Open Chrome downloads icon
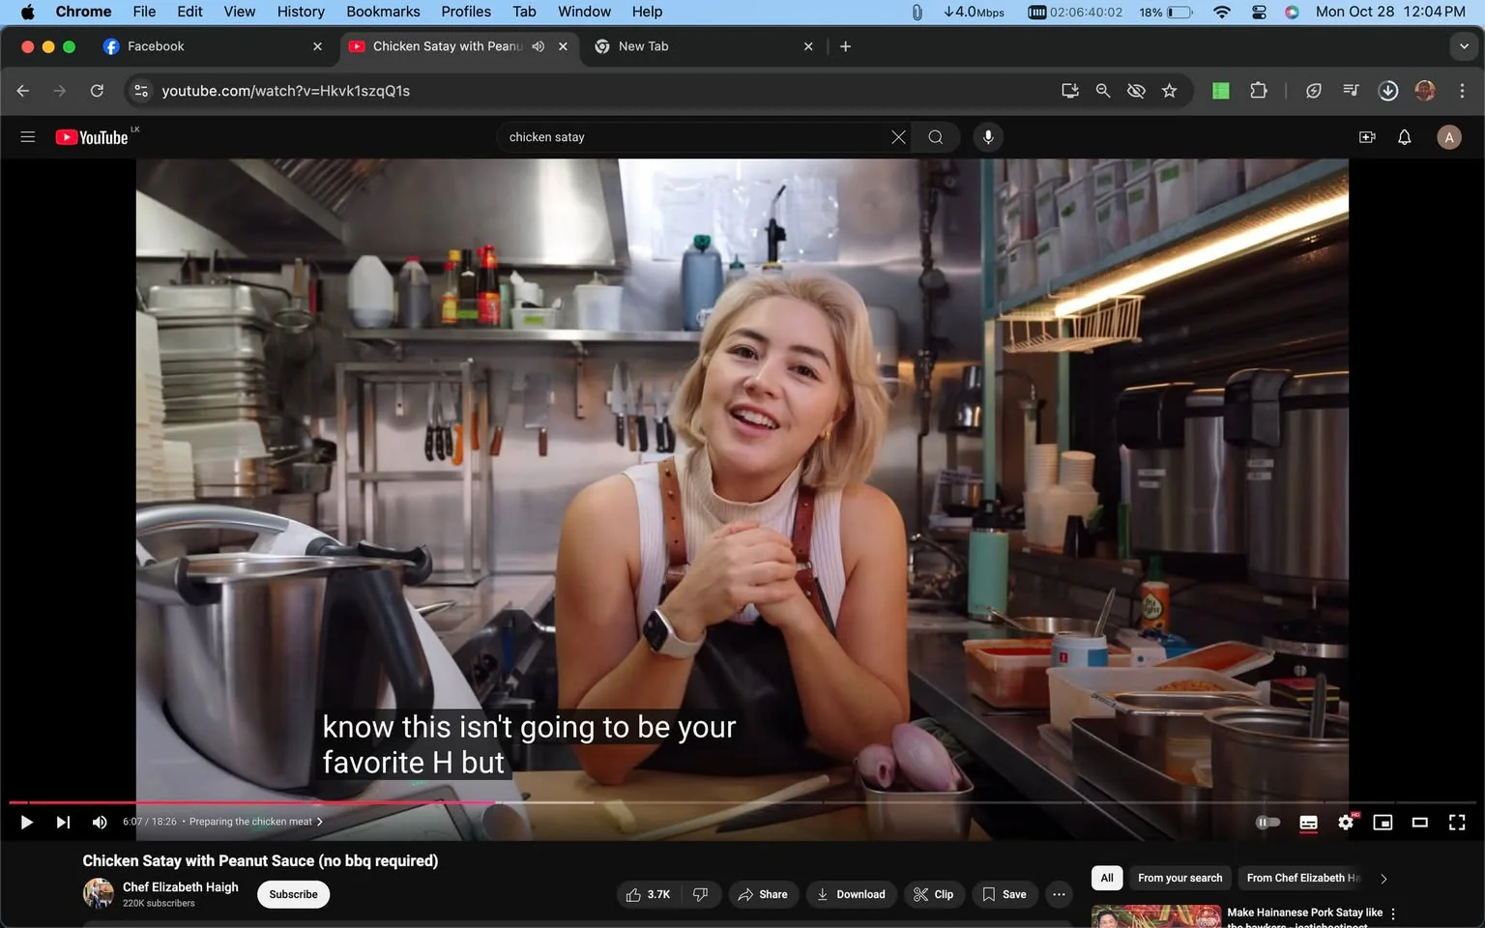 click(1388, 91)
